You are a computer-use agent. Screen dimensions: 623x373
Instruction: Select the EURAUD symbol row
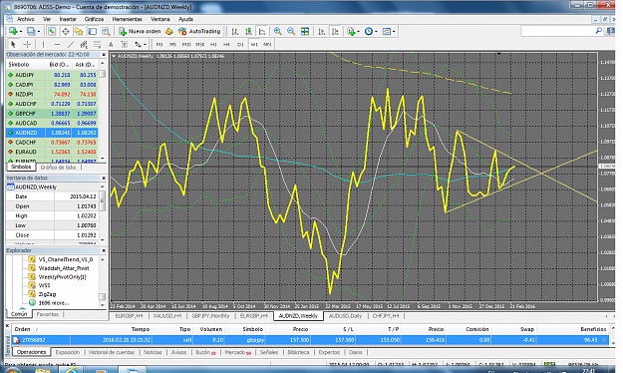52,152
